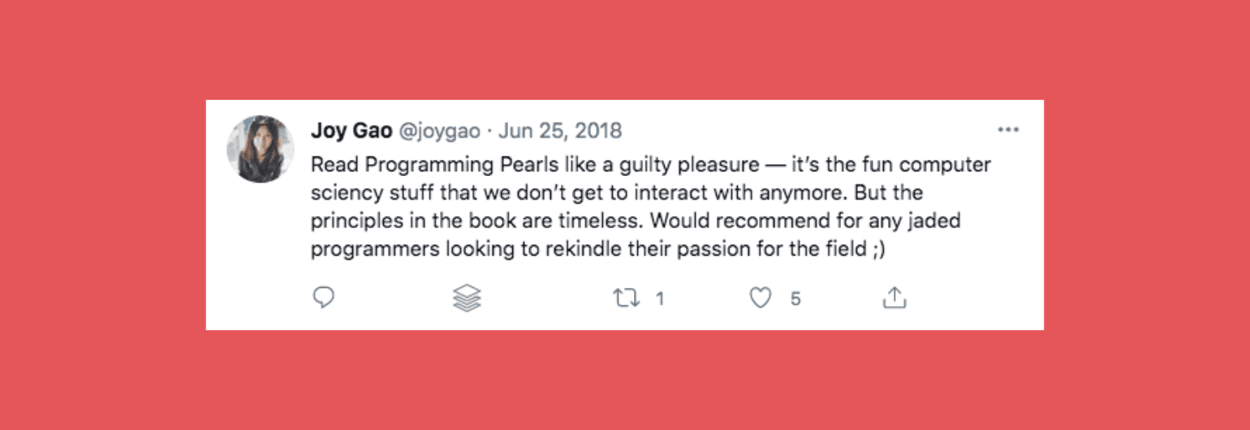
Task: Click the reply speech bubble icon
Action: pos(324,299)
